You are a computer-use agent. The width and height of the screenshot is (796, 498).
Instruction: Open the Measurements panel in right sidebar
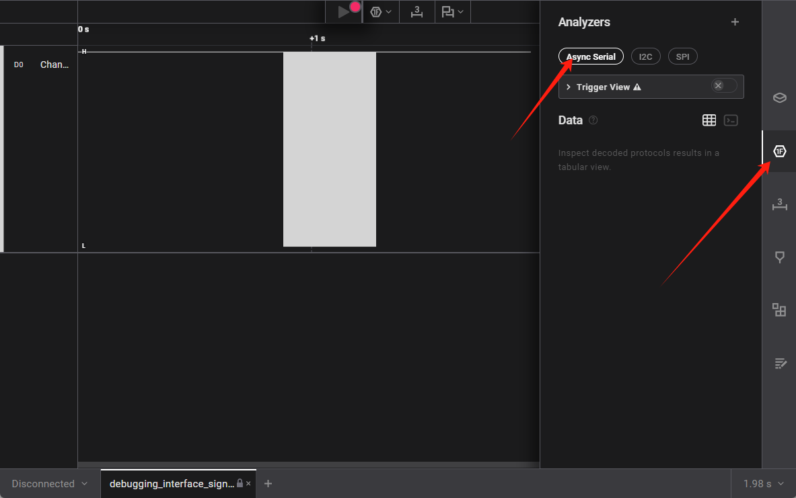(x=779, y=204)
